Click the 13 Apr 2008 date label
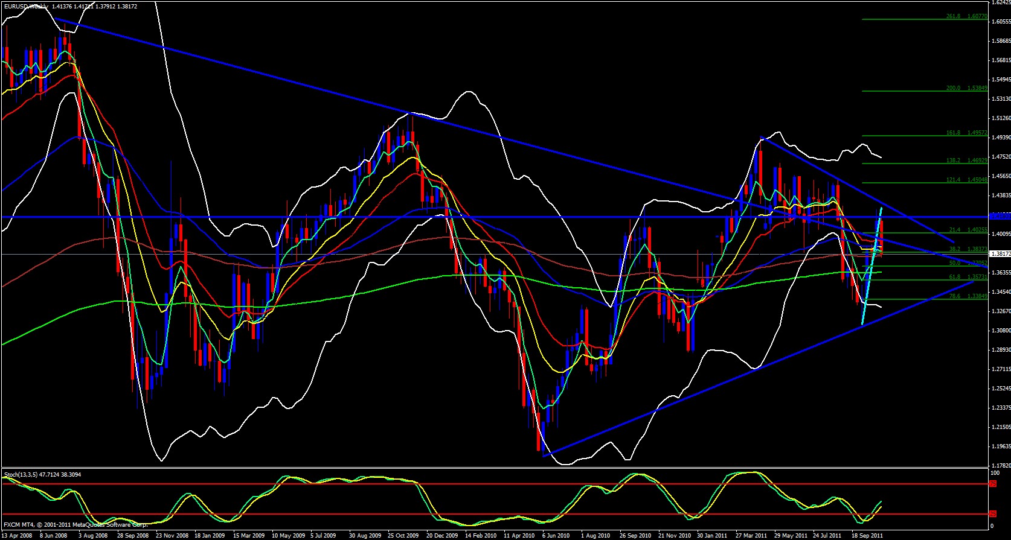The height and width of the screenshot is (540, 1011). [x=18, y=535]
